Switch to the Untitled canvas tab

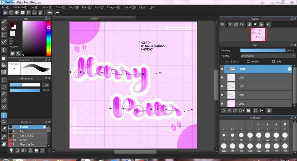(x=94, y=18)
